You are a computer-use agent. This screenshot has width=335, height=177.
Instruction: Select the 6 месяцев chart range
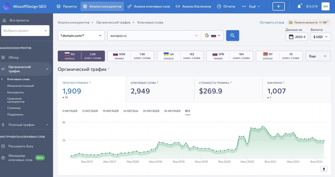(70, 111)
